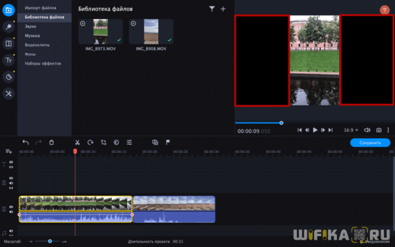This screenshot has width=395, height=247.
Task: Click the preview progress slider handle
Action: [x=281, y=123]
